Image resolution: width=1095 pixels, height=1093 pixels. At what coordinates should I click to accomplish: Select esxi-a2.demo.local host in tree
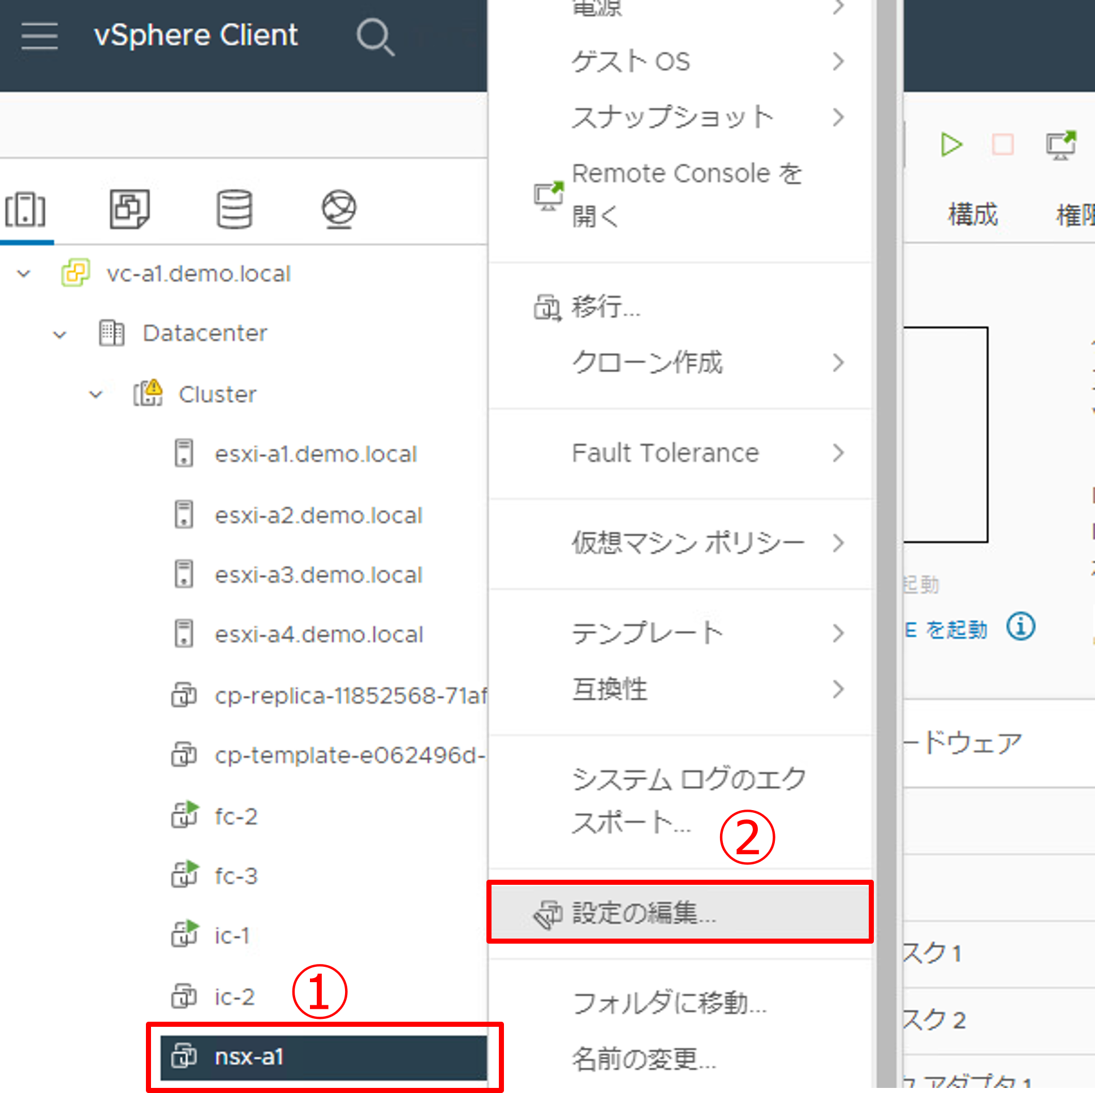pos(318,515)
